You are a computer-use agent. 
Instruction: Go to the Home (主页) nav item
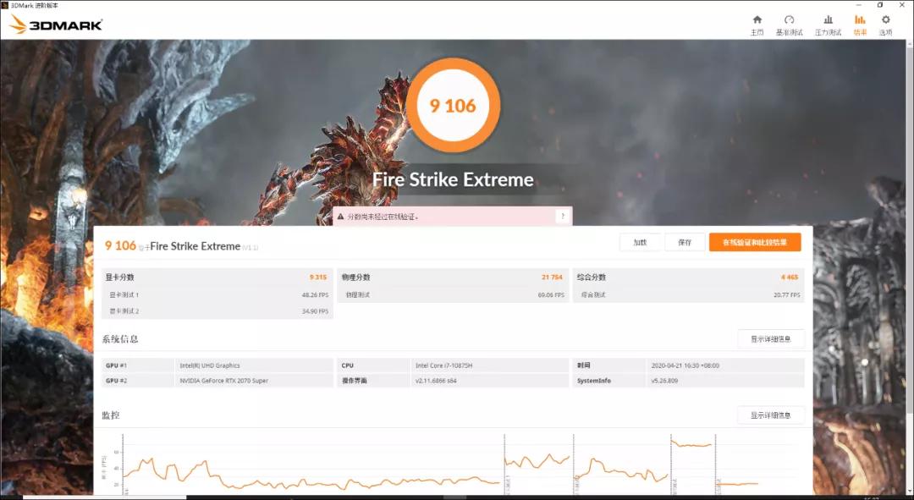(x=757, y=25)
